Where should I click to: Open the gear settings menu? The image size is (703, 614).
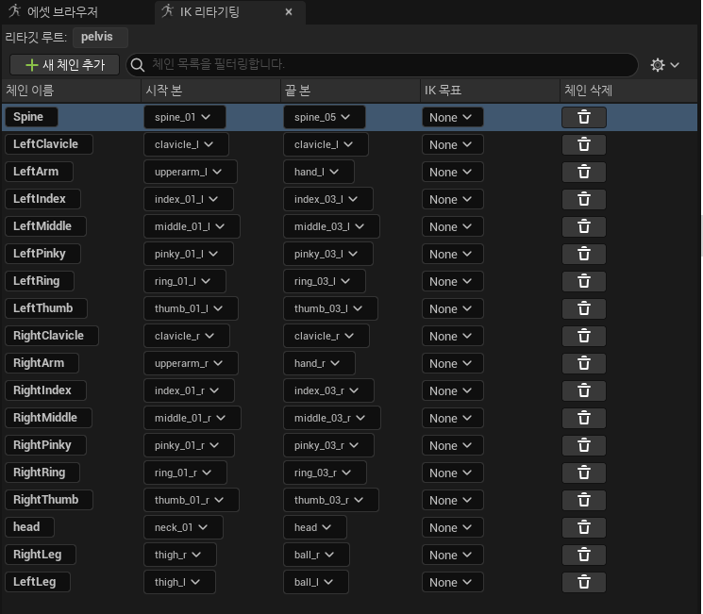(x=664, y=65)
